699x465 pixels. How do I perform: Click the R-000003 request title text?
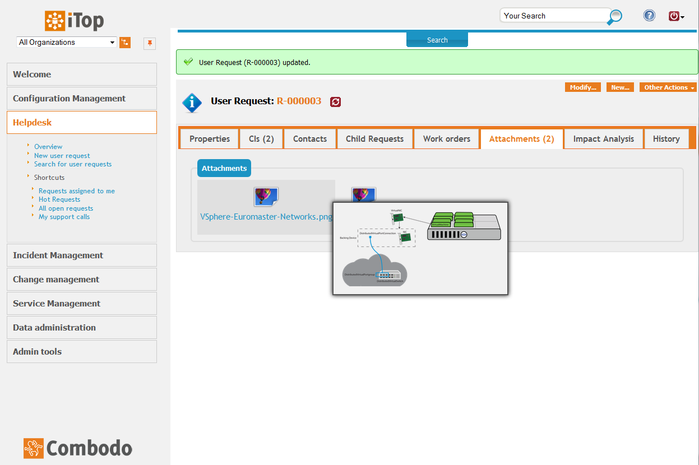[x=299, y=101]
